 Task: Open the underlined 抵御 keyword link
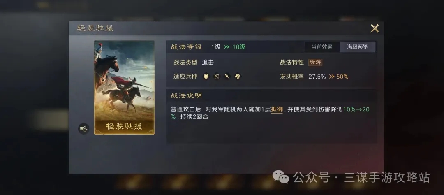(x=277, y=110)
